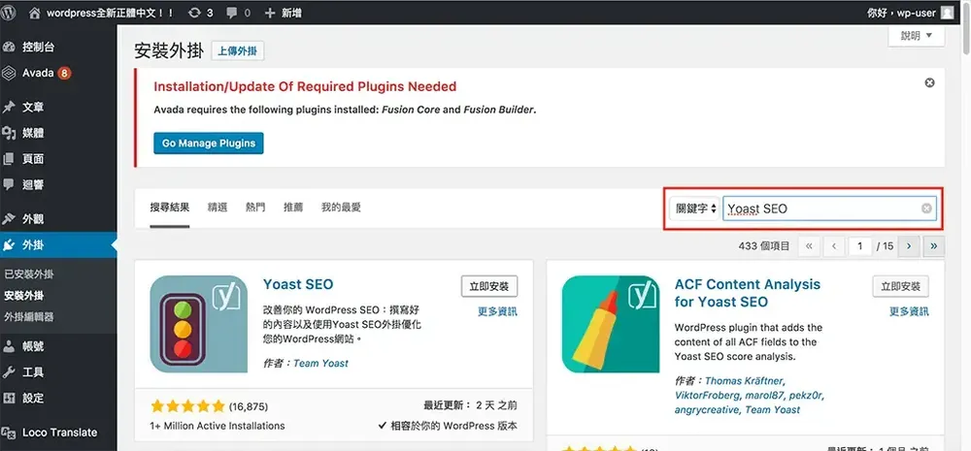Select 精選 featured tab
The height and width of the screenshot is (451, 971).
click(218, 208)
